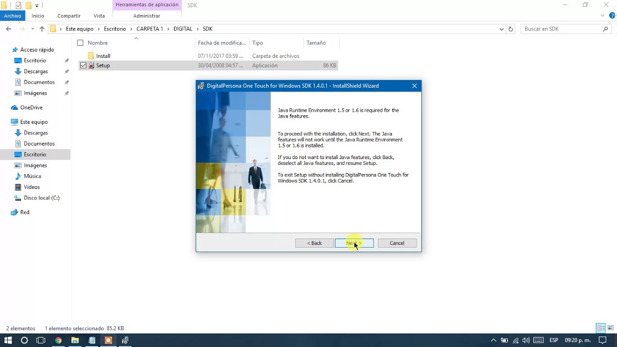Open Vídeos in the sidebar
The height and width of the screenshot is (347, 617).
coord(32,187)
